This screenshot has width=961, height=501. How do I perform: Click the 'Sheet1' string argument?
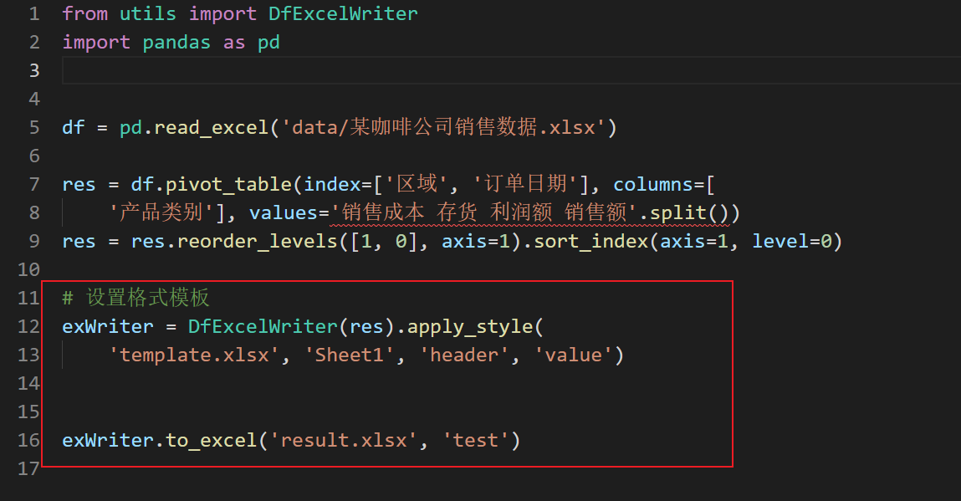348,355
